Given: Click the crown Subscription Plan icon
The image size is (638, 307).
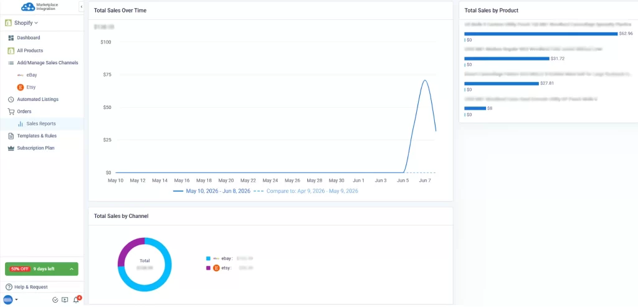Looking at the screenshot, I should click(x=11, y=148).
